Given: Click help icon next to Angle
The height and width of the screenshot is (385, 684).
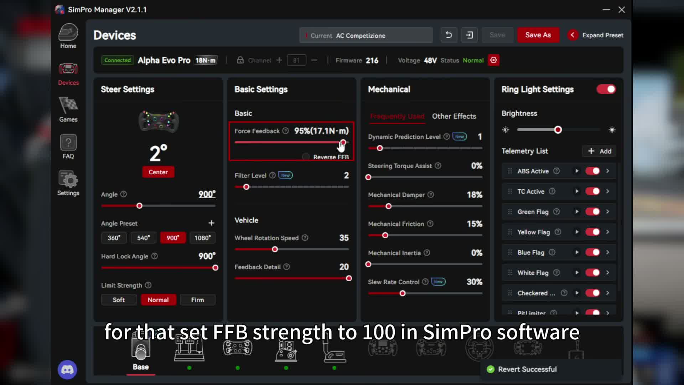Looking at the screenshot, I should (x=123, y=194).
